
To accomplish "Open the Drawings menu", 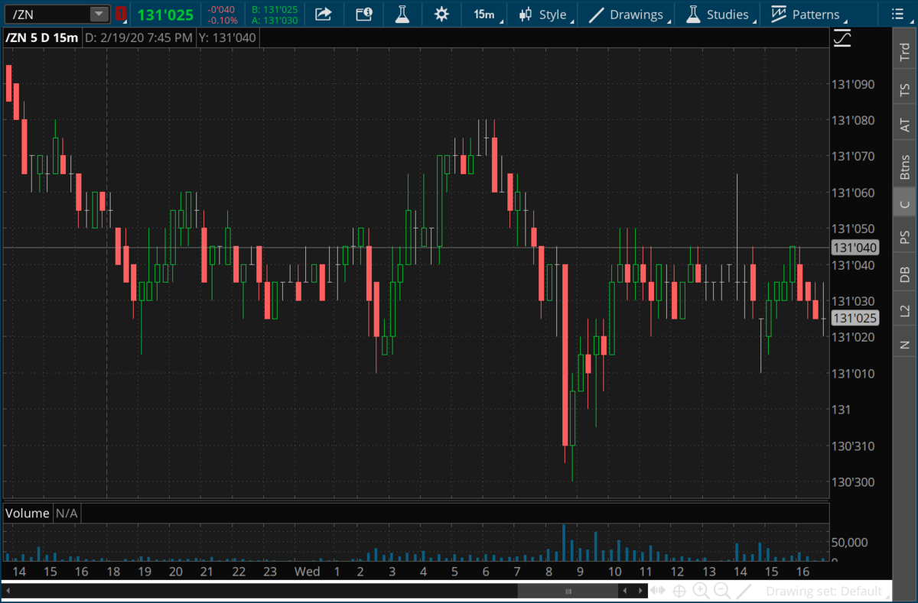I will click(630, 15).
